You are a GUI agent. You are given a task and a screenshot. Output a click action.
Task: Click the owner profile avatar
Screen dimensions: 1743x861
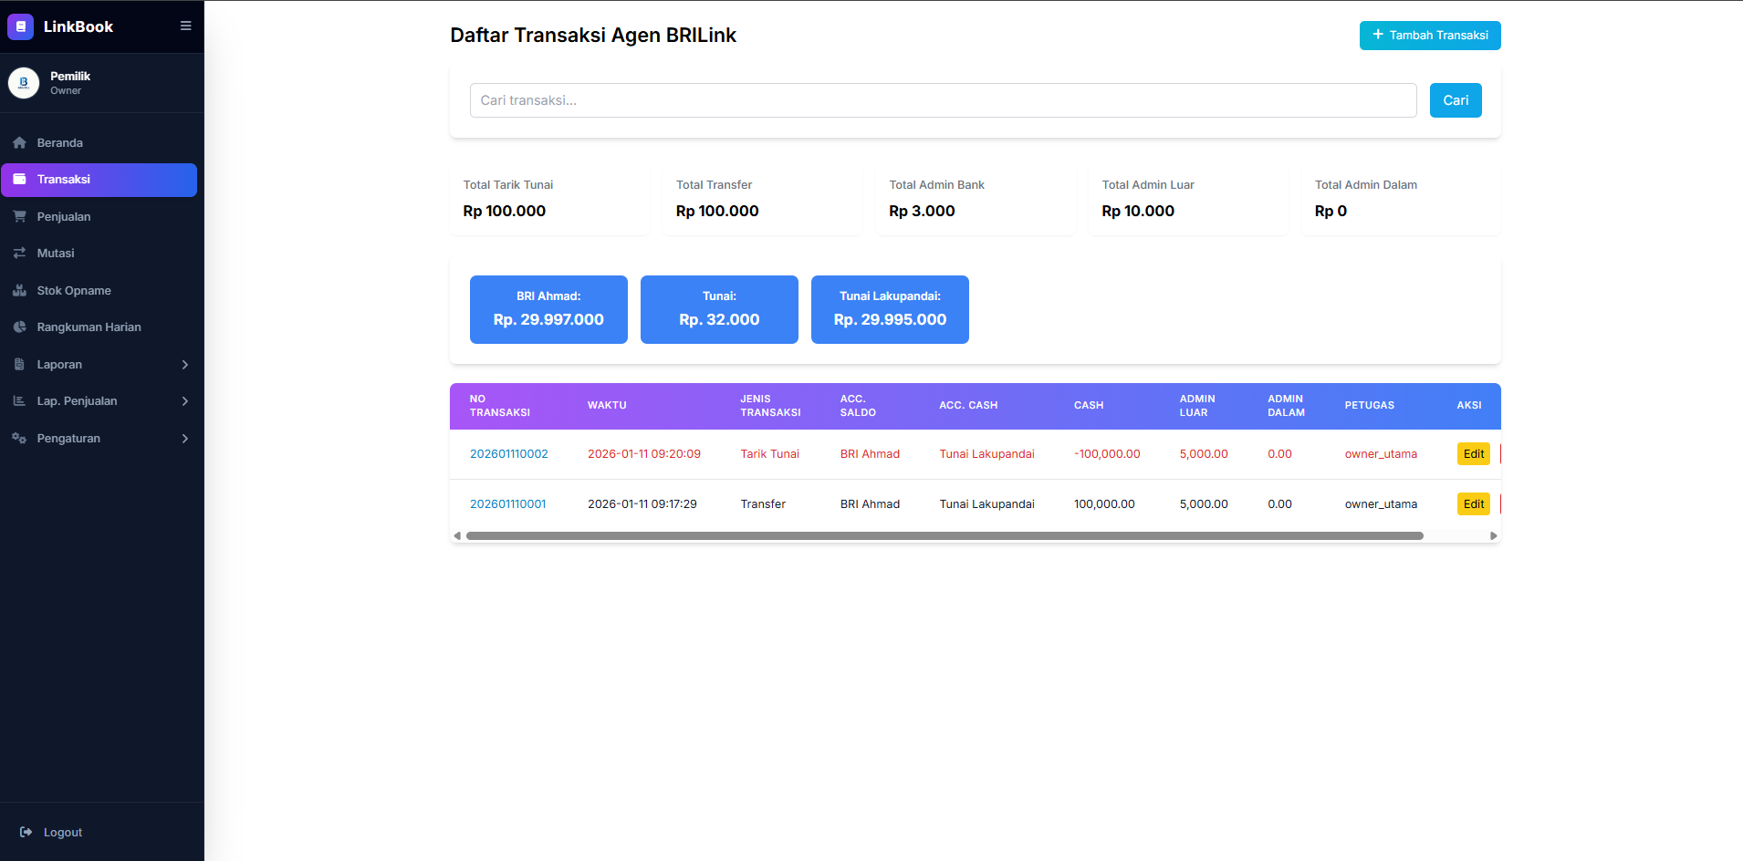pyautogui.click(x=24, y=83)
